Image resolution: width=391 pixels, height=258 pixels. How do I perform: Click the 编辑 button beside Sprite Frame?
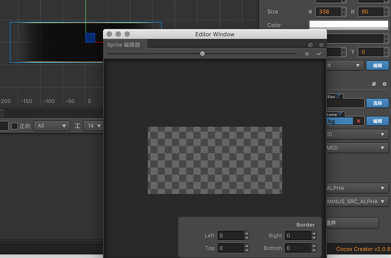[x=377, y=121]
